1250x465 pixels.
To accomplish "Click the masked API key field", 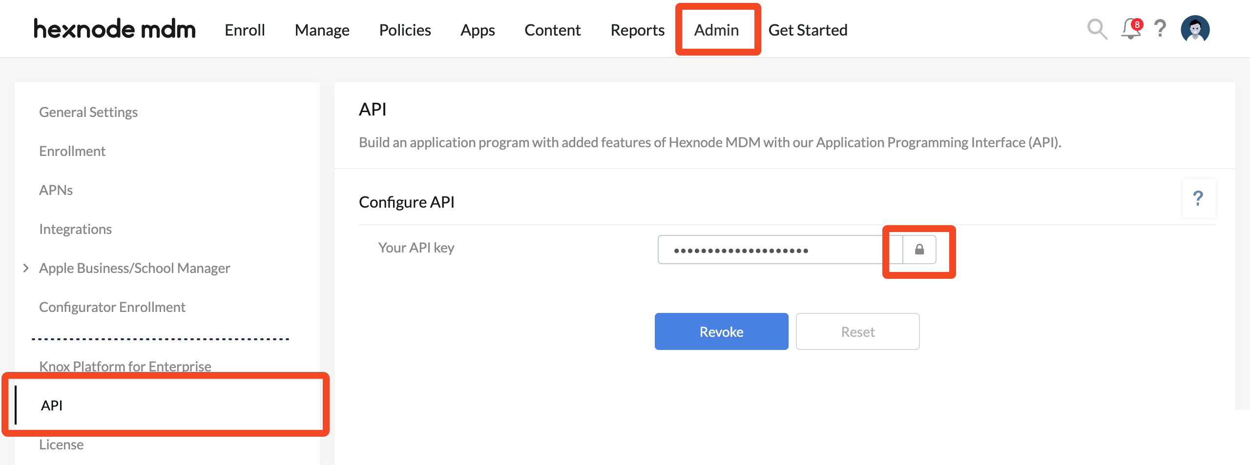I will [780, 250].
